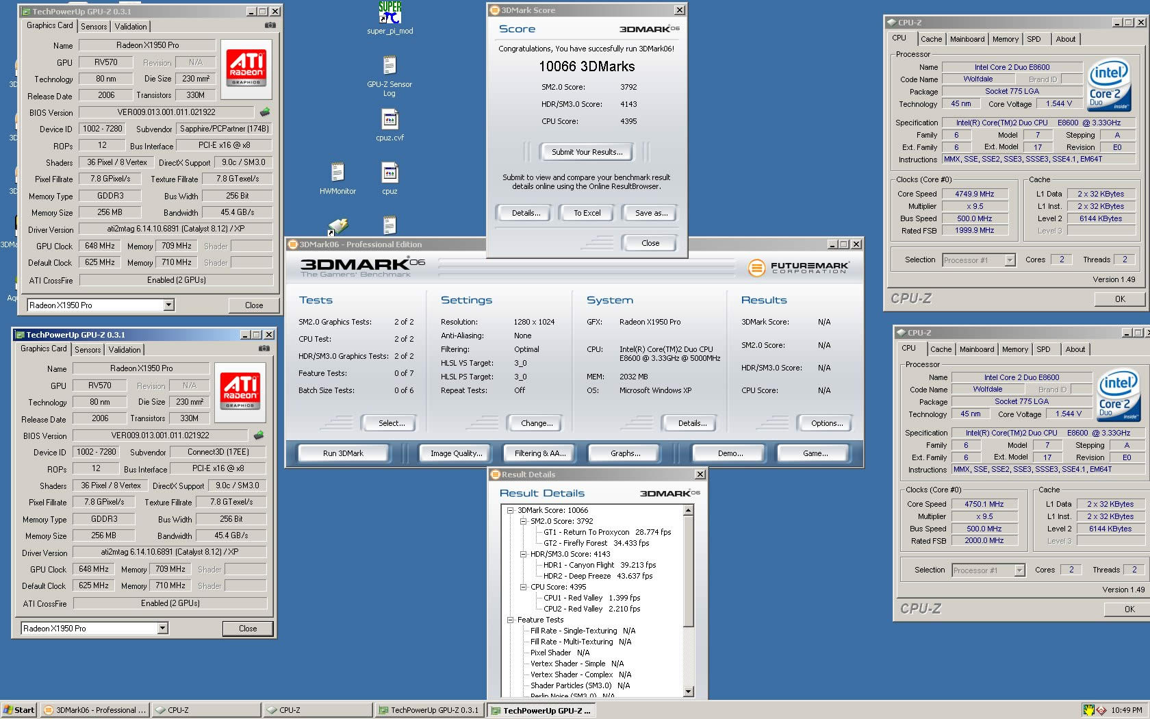1150x719 pixels.
Task: Open About tab in top CPU-Z window
Action: point(1065,39)
